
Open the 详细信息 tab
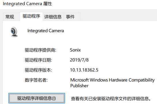[x=53, y=17]
